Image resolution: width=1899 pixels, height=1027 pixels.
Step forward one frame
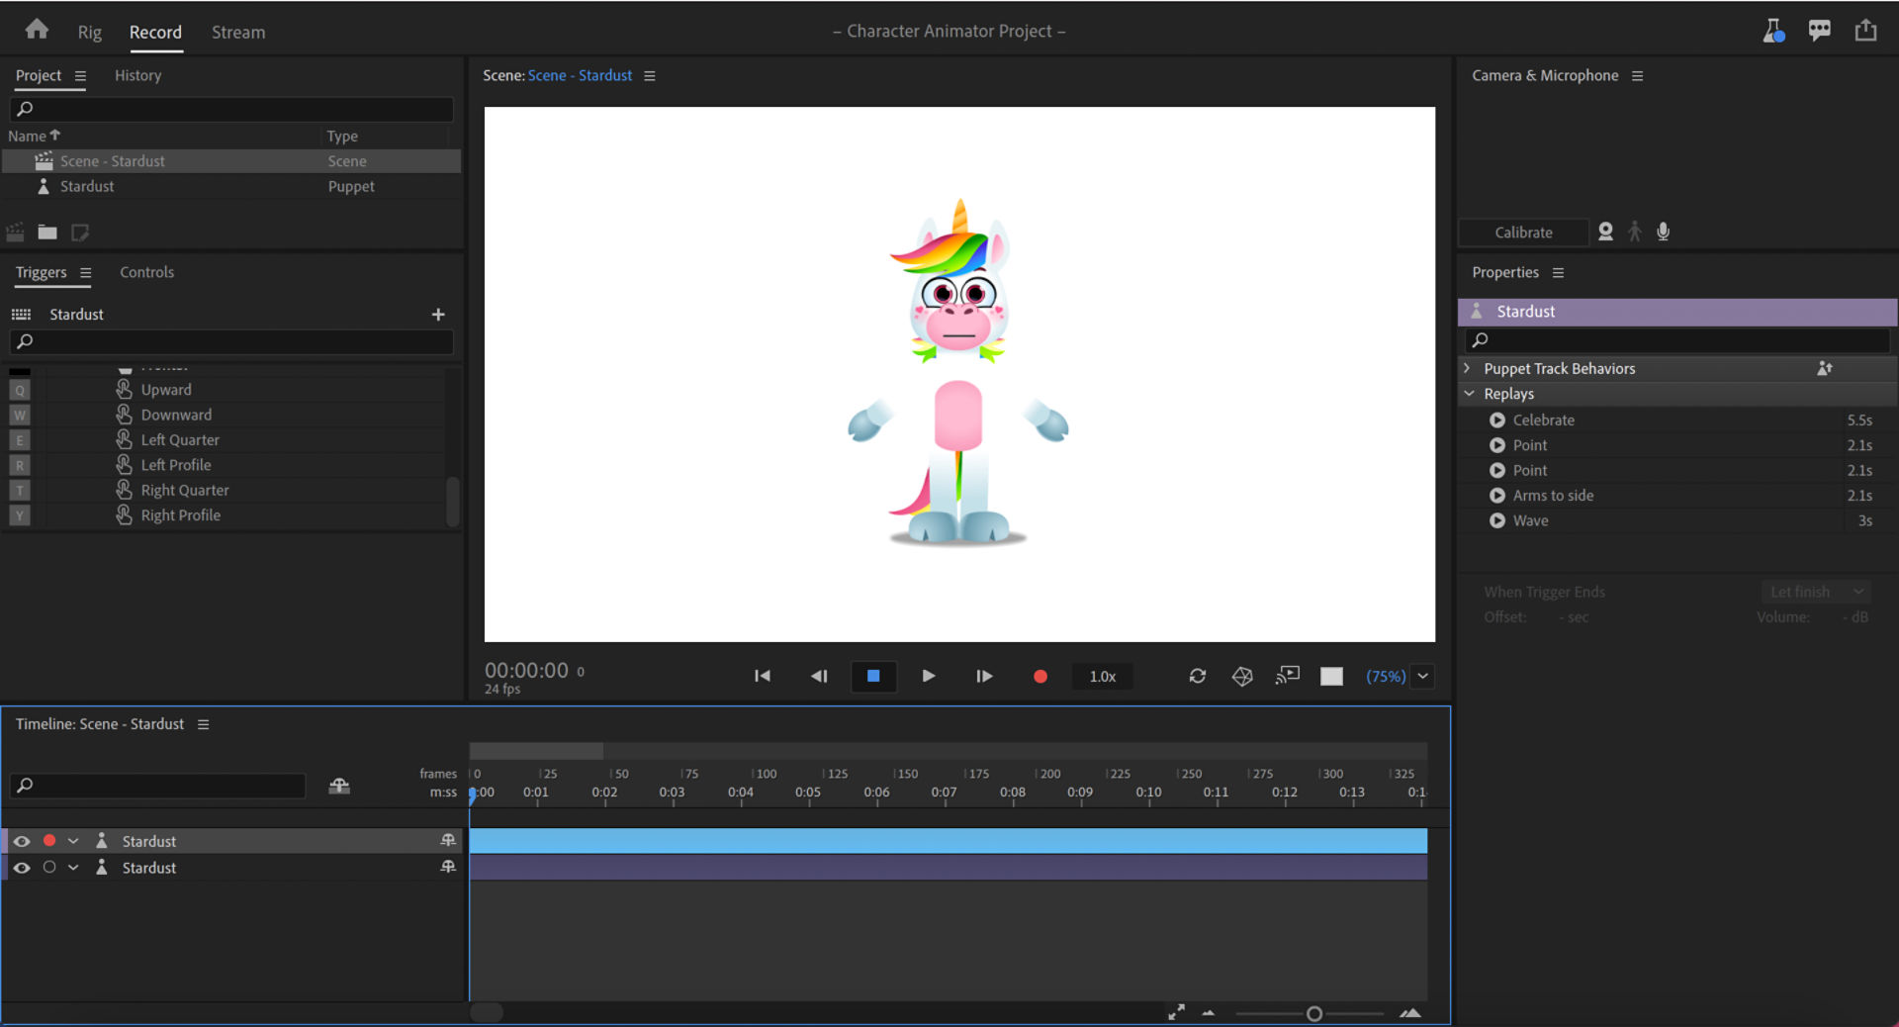pos(984,677)
